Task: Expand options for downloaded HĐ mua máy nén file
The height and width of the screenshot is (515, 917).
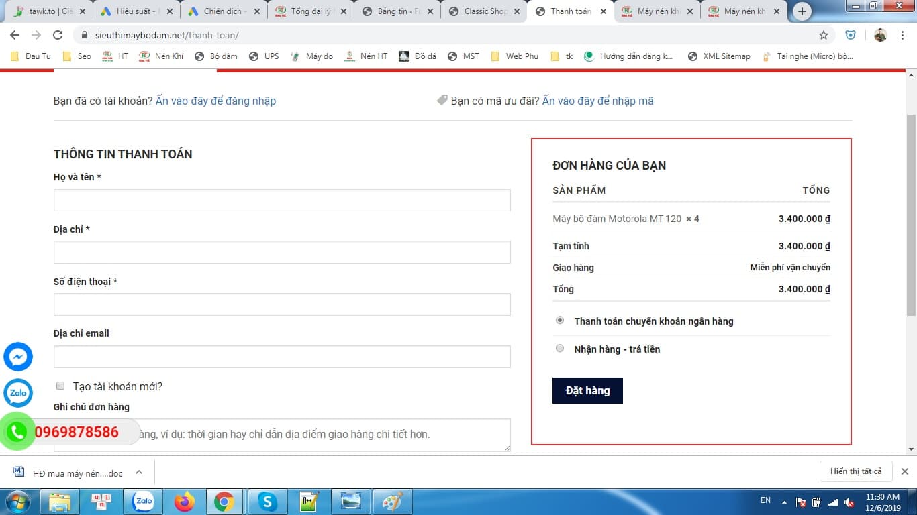Action: pyautogui.click(x=139, y=472)
